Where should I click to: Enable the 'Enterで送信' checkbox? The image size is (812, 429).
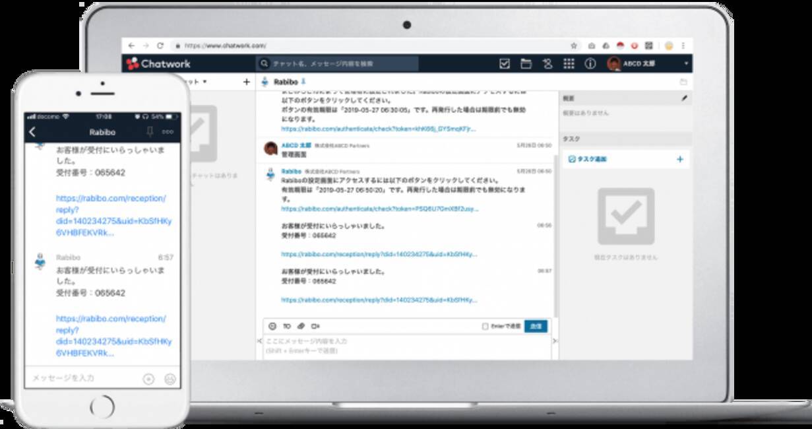485,326
